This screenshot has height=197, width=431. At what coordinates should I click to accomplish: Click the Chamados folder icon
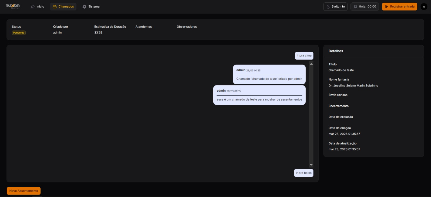click(x=55, y=6)
